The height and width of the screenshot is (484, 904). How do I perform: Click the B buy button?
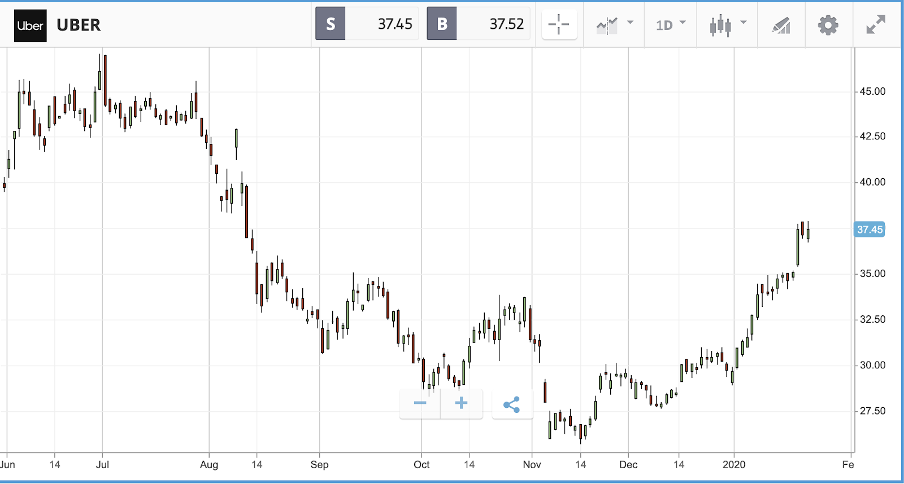point(442,24)
